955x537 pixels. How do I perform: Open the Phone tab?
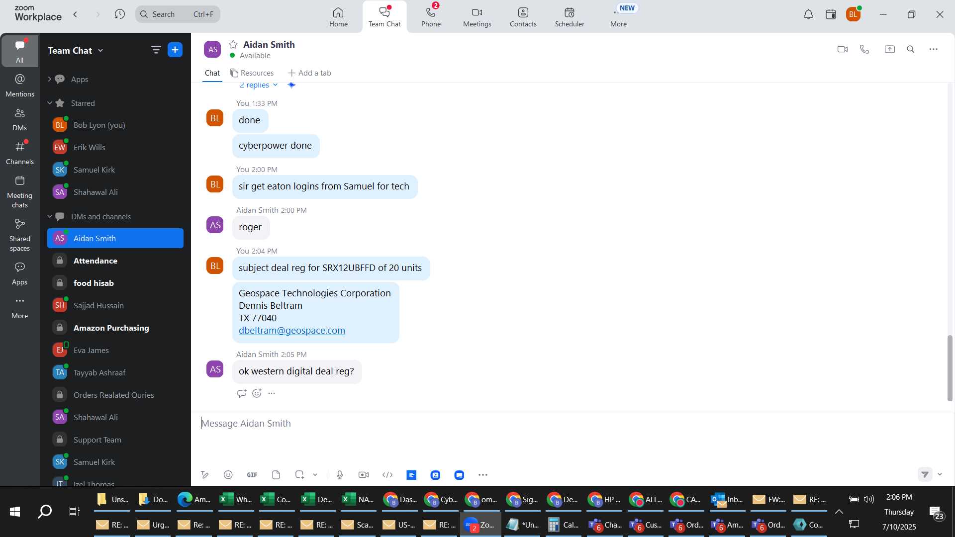click(x=431, y=17)
